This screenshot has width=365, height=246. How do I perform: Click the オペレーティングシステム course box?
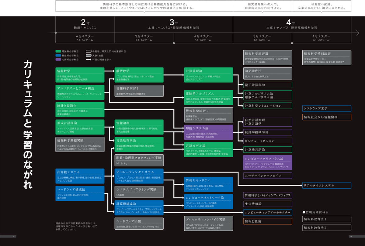click(x=139, y=176)
